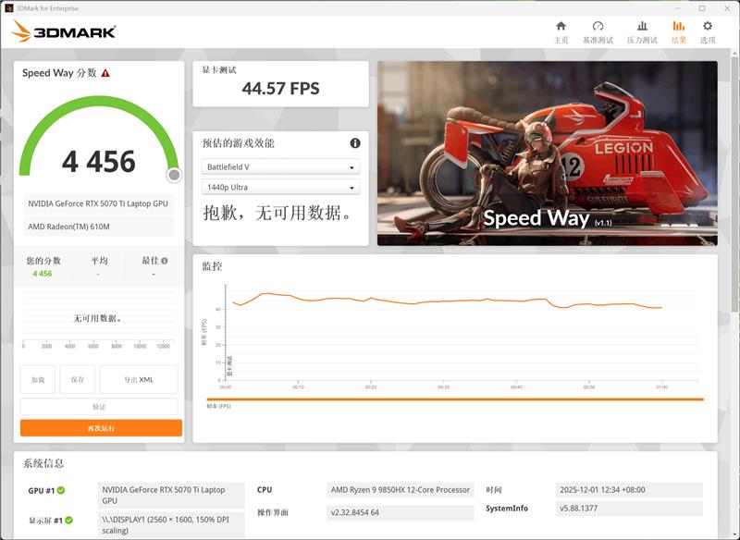Click the FPS monitoring graph line
The width and height of the screenshot is (740, 540).
[x=416, y=302]
